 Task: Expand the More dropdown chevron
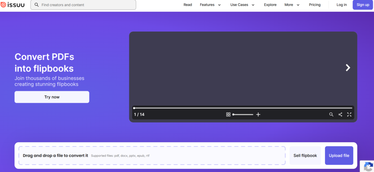pyautogui.click(x=298, y=5)
